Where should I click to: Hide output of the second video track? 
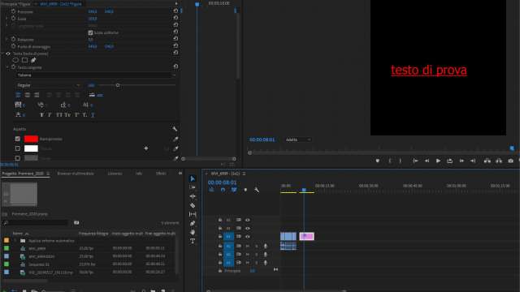tap(247, 228)
